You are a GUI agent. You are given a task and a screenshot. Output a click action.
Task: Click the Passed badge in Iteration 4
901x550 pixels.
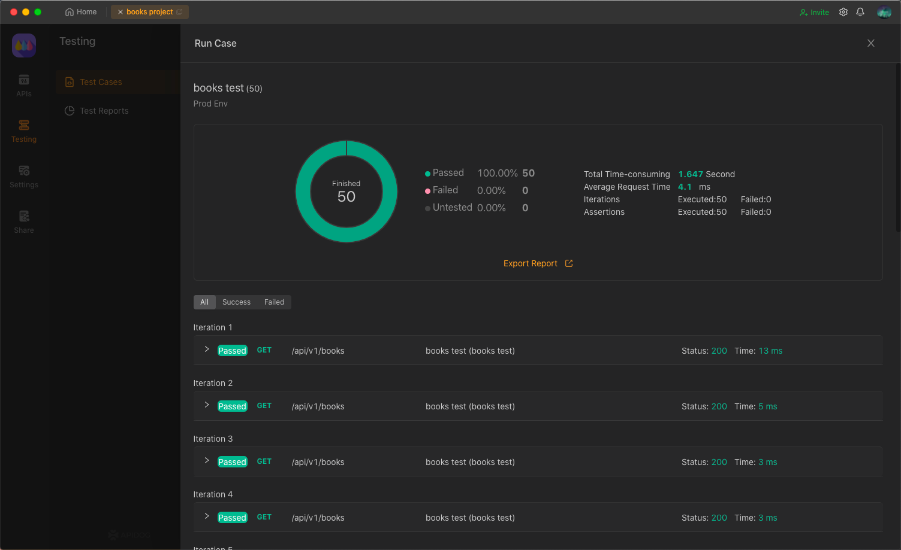tap(233, 518)
